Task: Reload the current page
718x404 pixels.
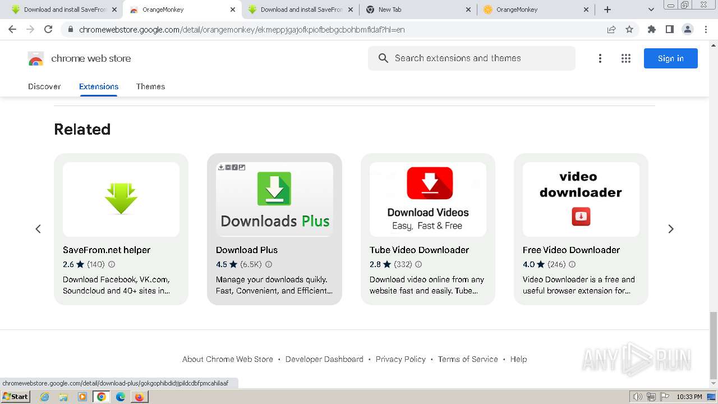Action: (x=48, y=29)
